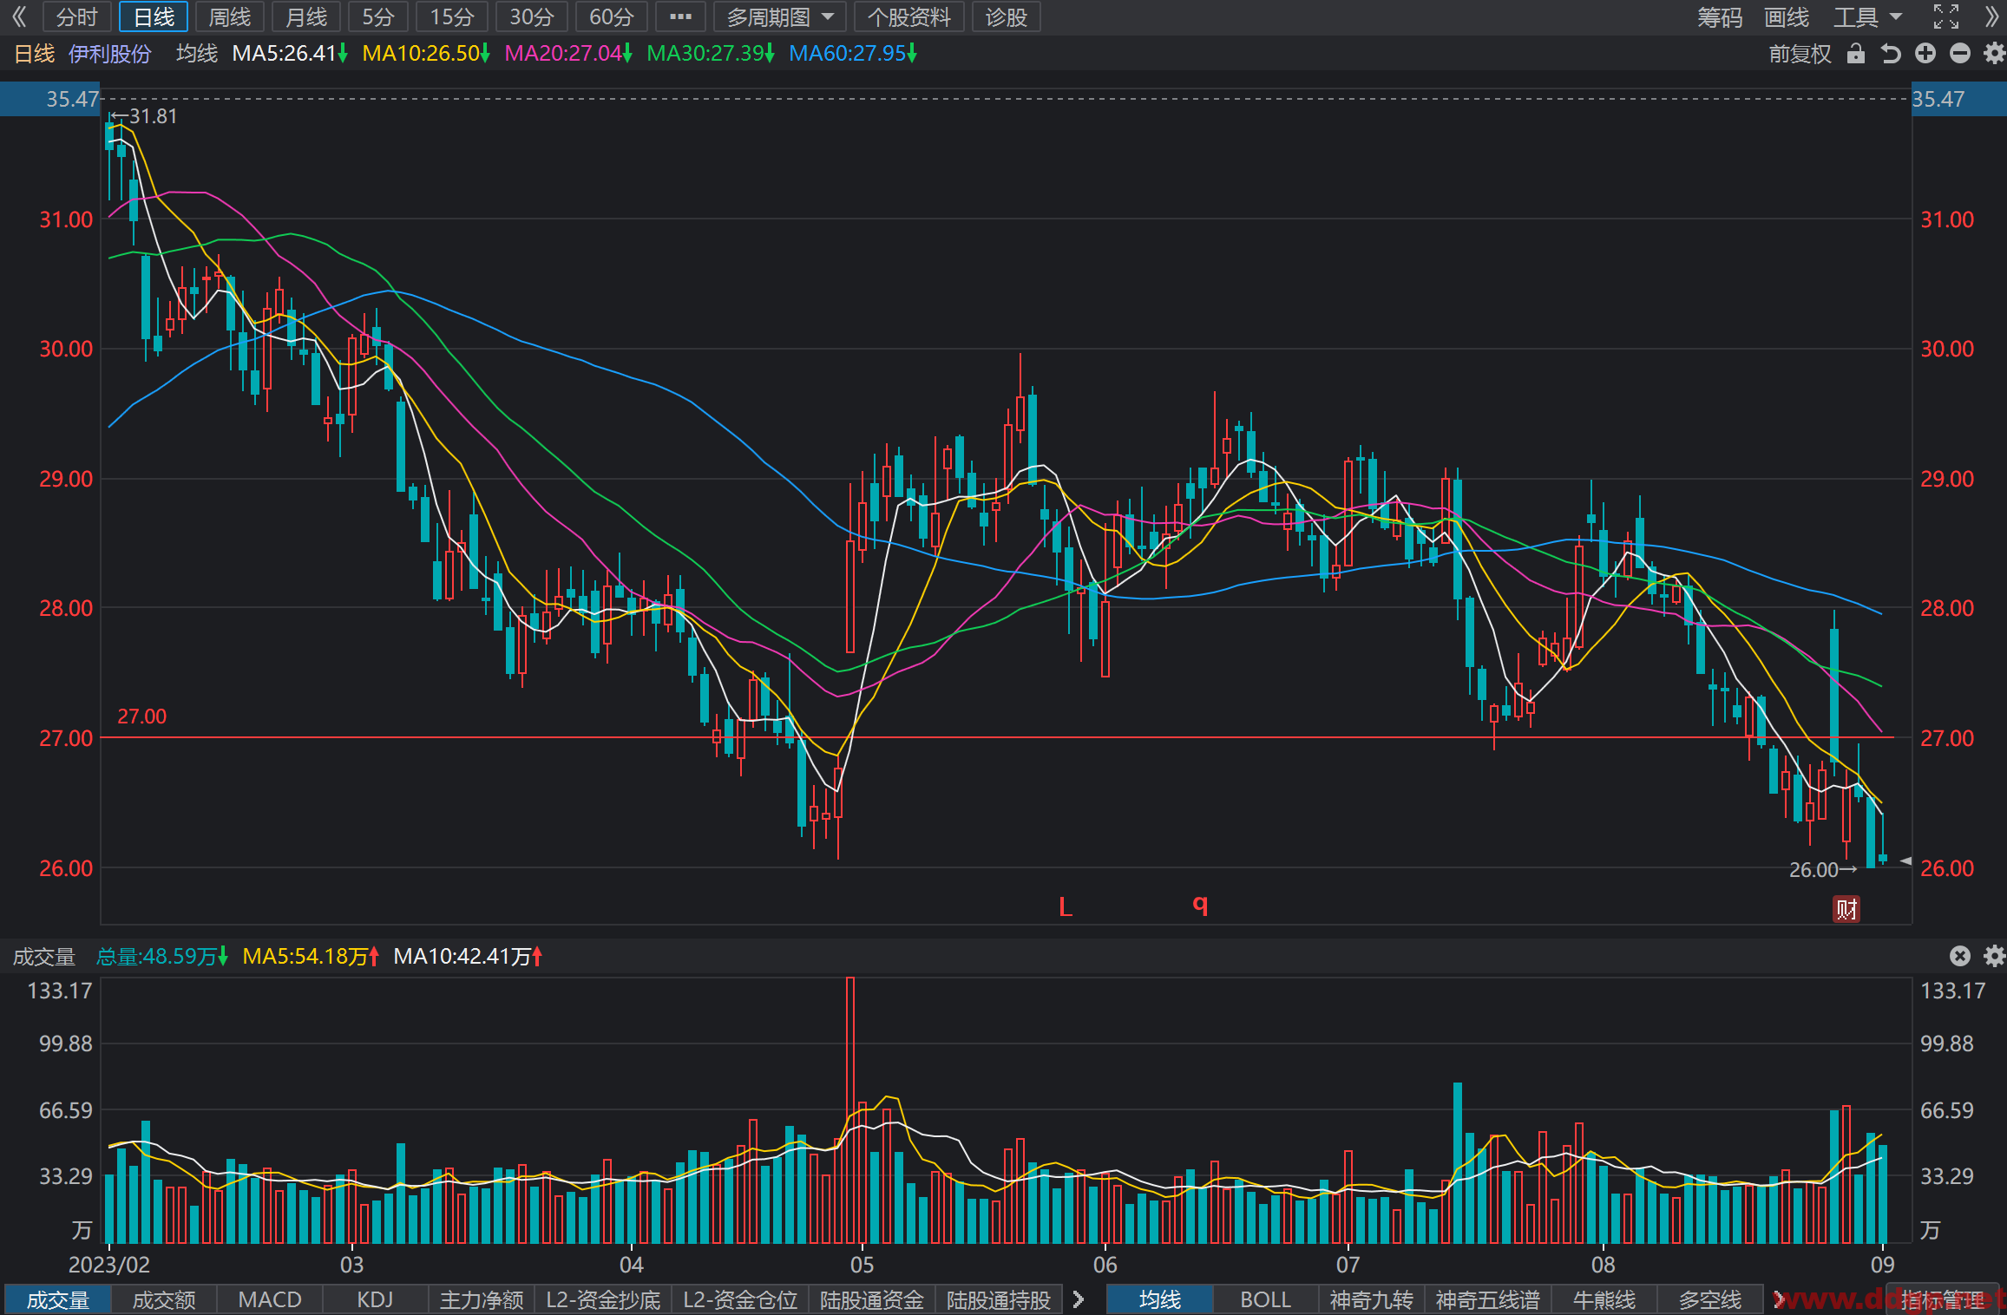Select the 成交量 volume indicator tab

point(58,1299)
